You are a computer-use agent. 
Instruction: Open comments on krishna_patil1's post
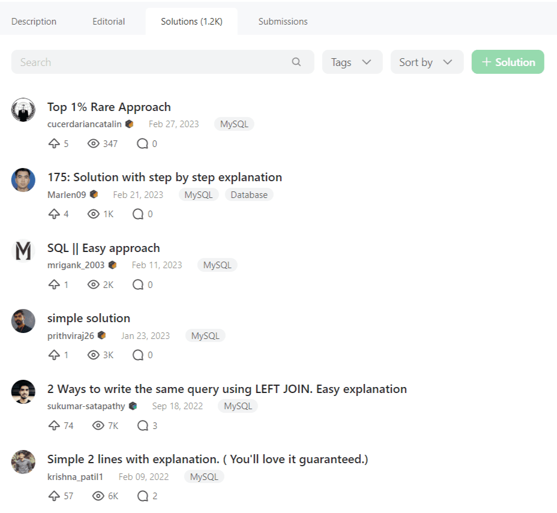click(x=143, y=496)
